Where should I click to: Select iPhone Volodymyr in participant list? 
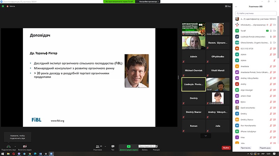pos(256,131)
